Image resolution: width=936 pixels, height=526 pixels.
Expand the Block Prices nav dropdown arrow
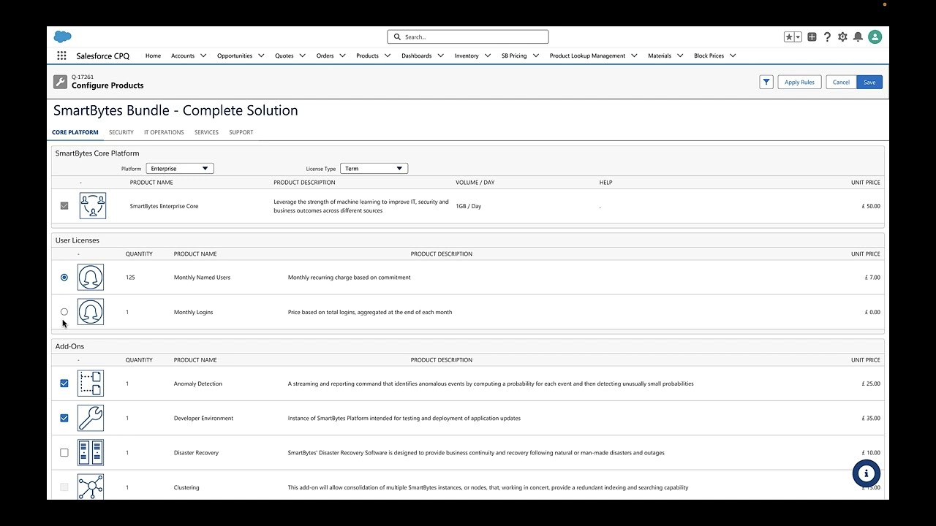tap(733, 56)
